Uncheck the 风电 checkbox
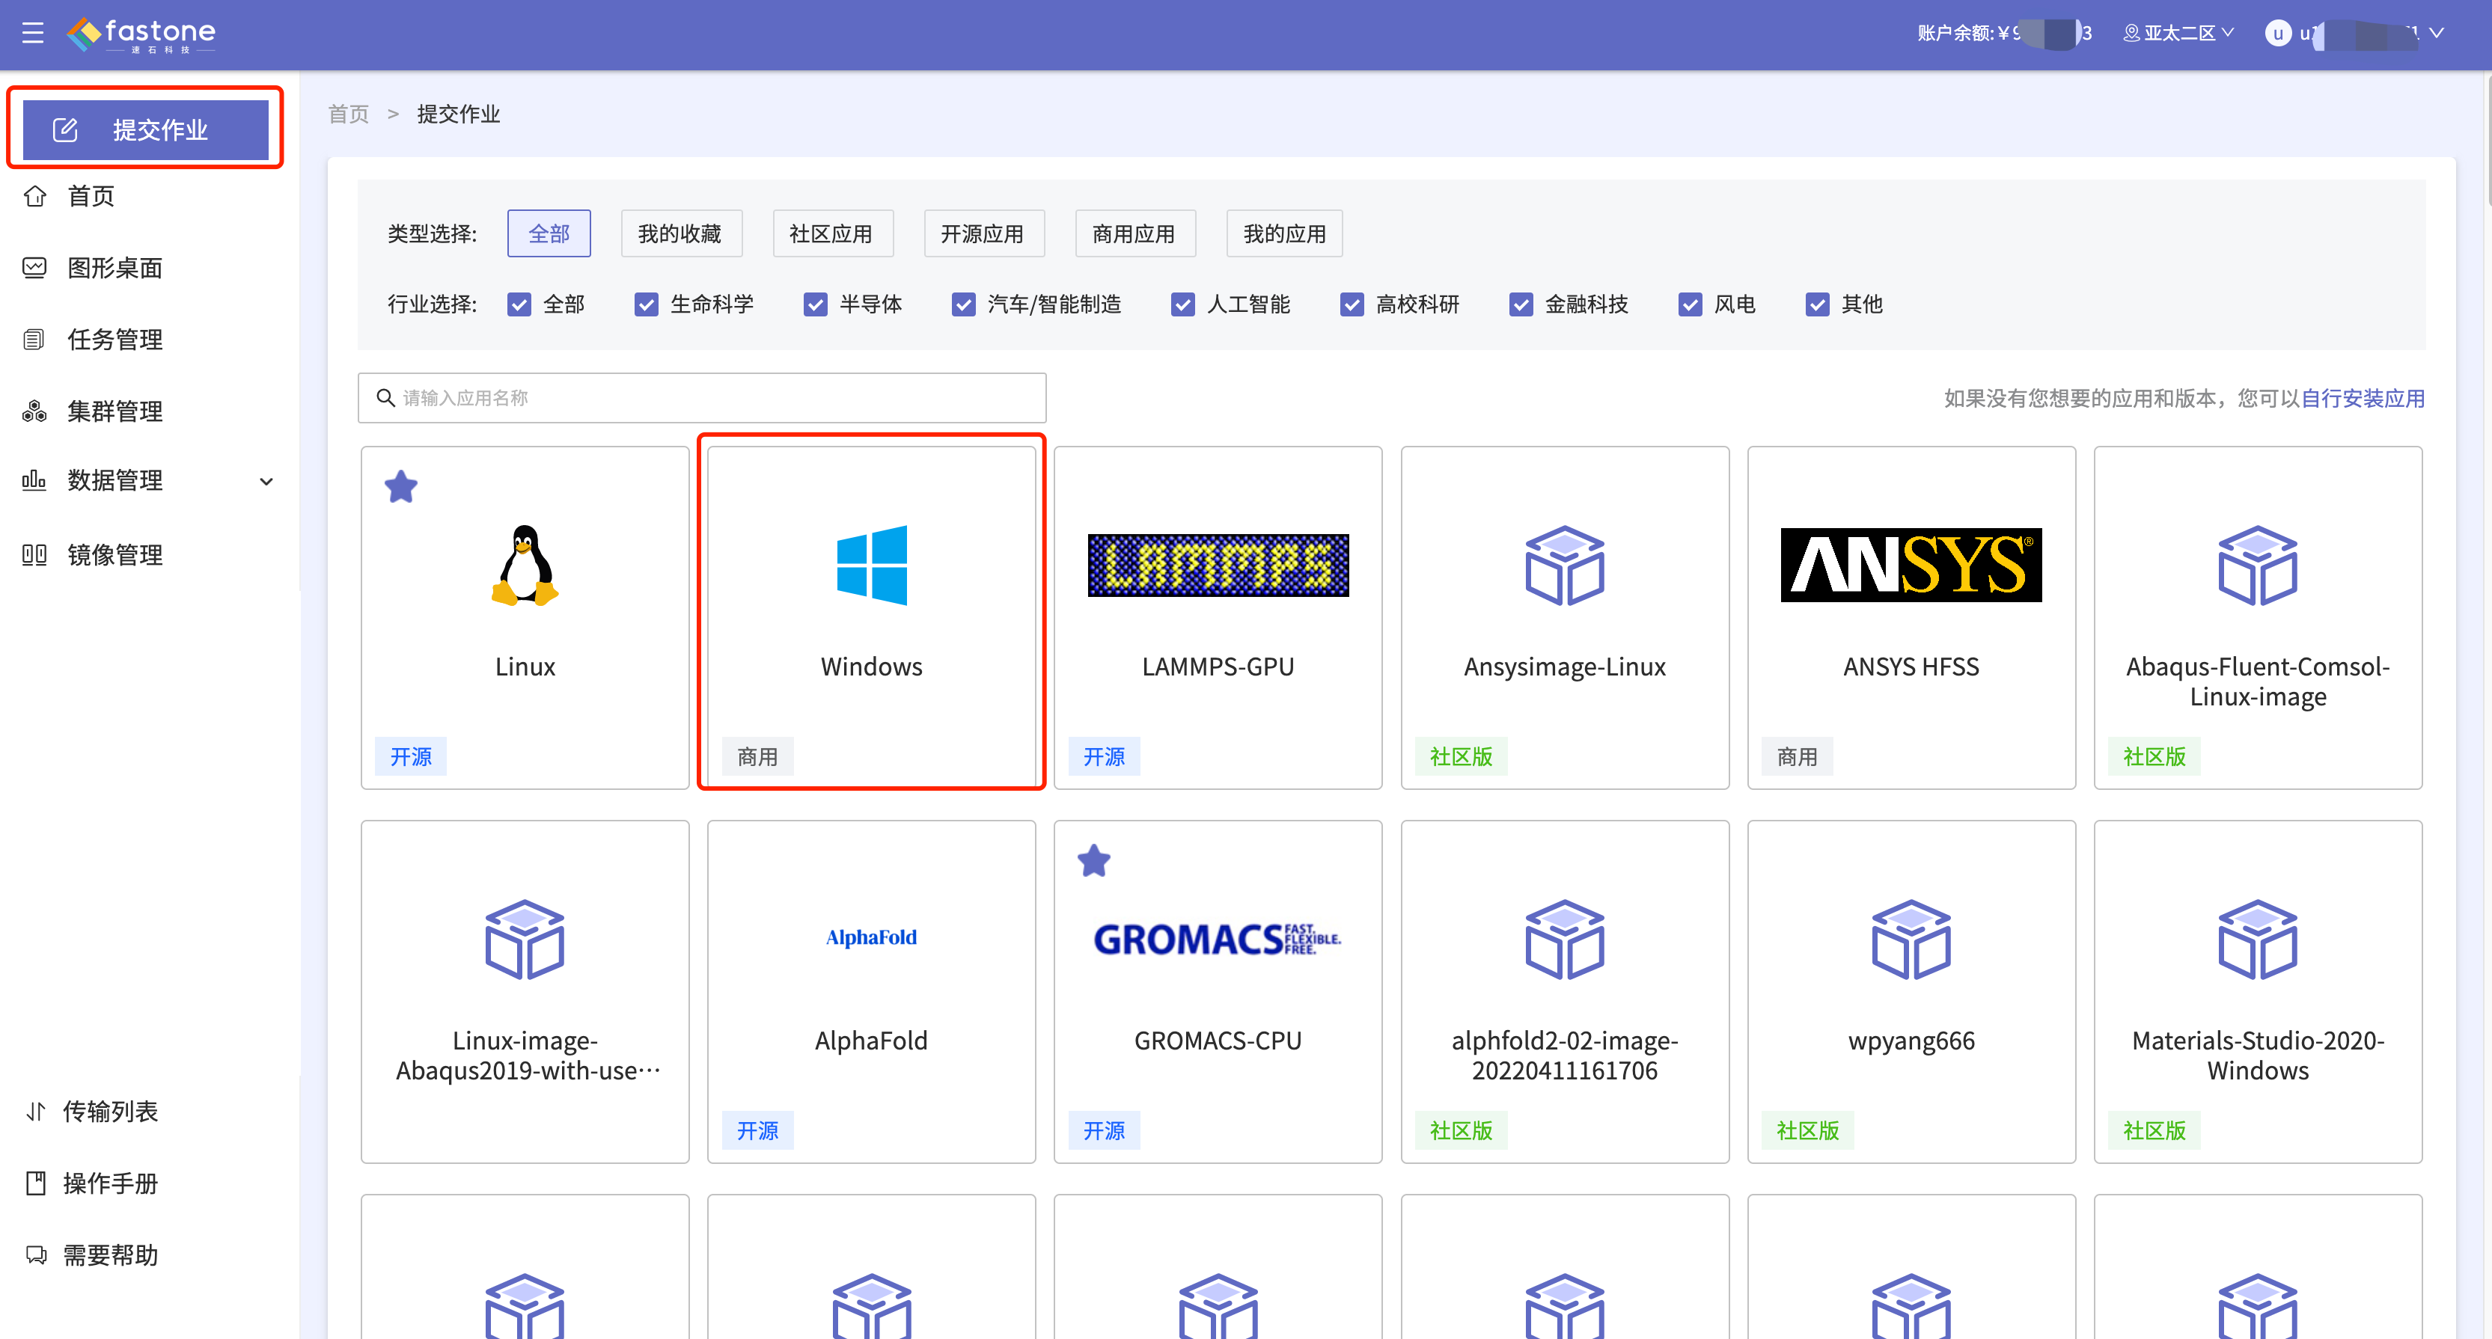The image size is (2492, 1339). pos(1690,304)
